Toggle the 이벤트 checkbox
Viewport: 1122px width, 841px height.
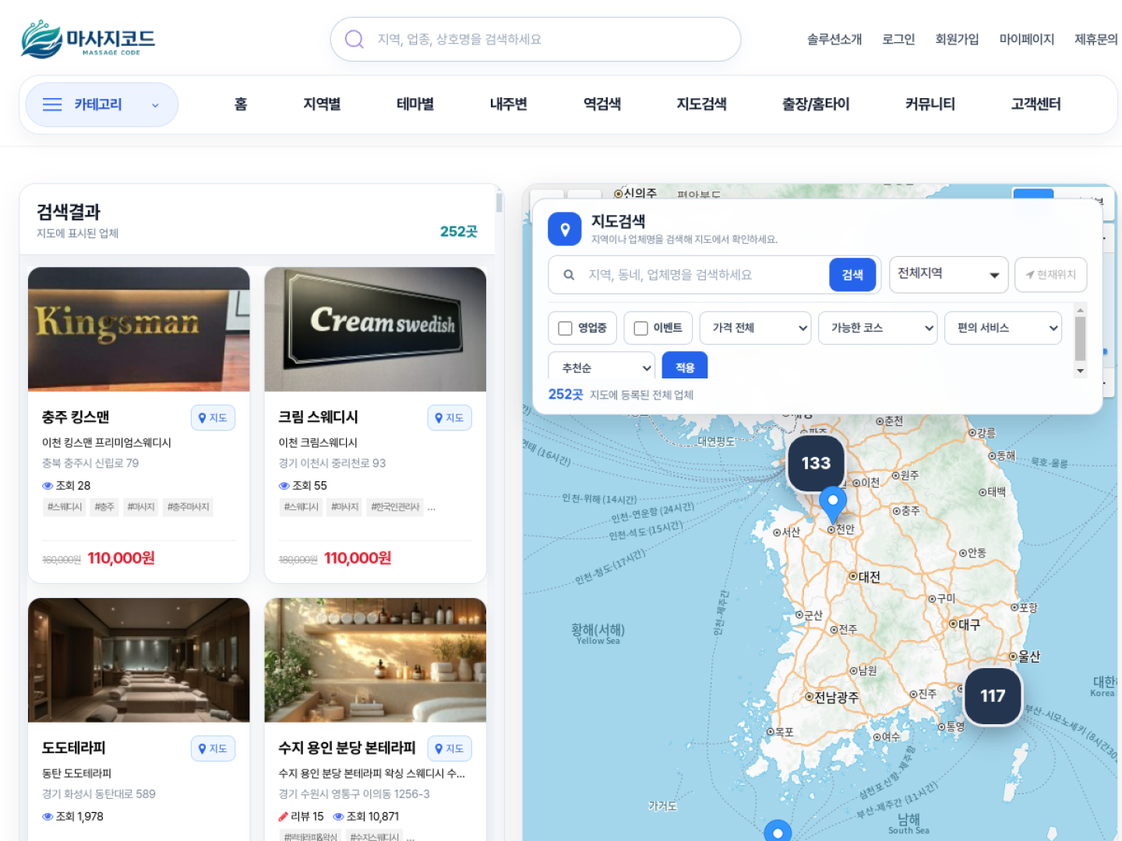click(641, 328)
